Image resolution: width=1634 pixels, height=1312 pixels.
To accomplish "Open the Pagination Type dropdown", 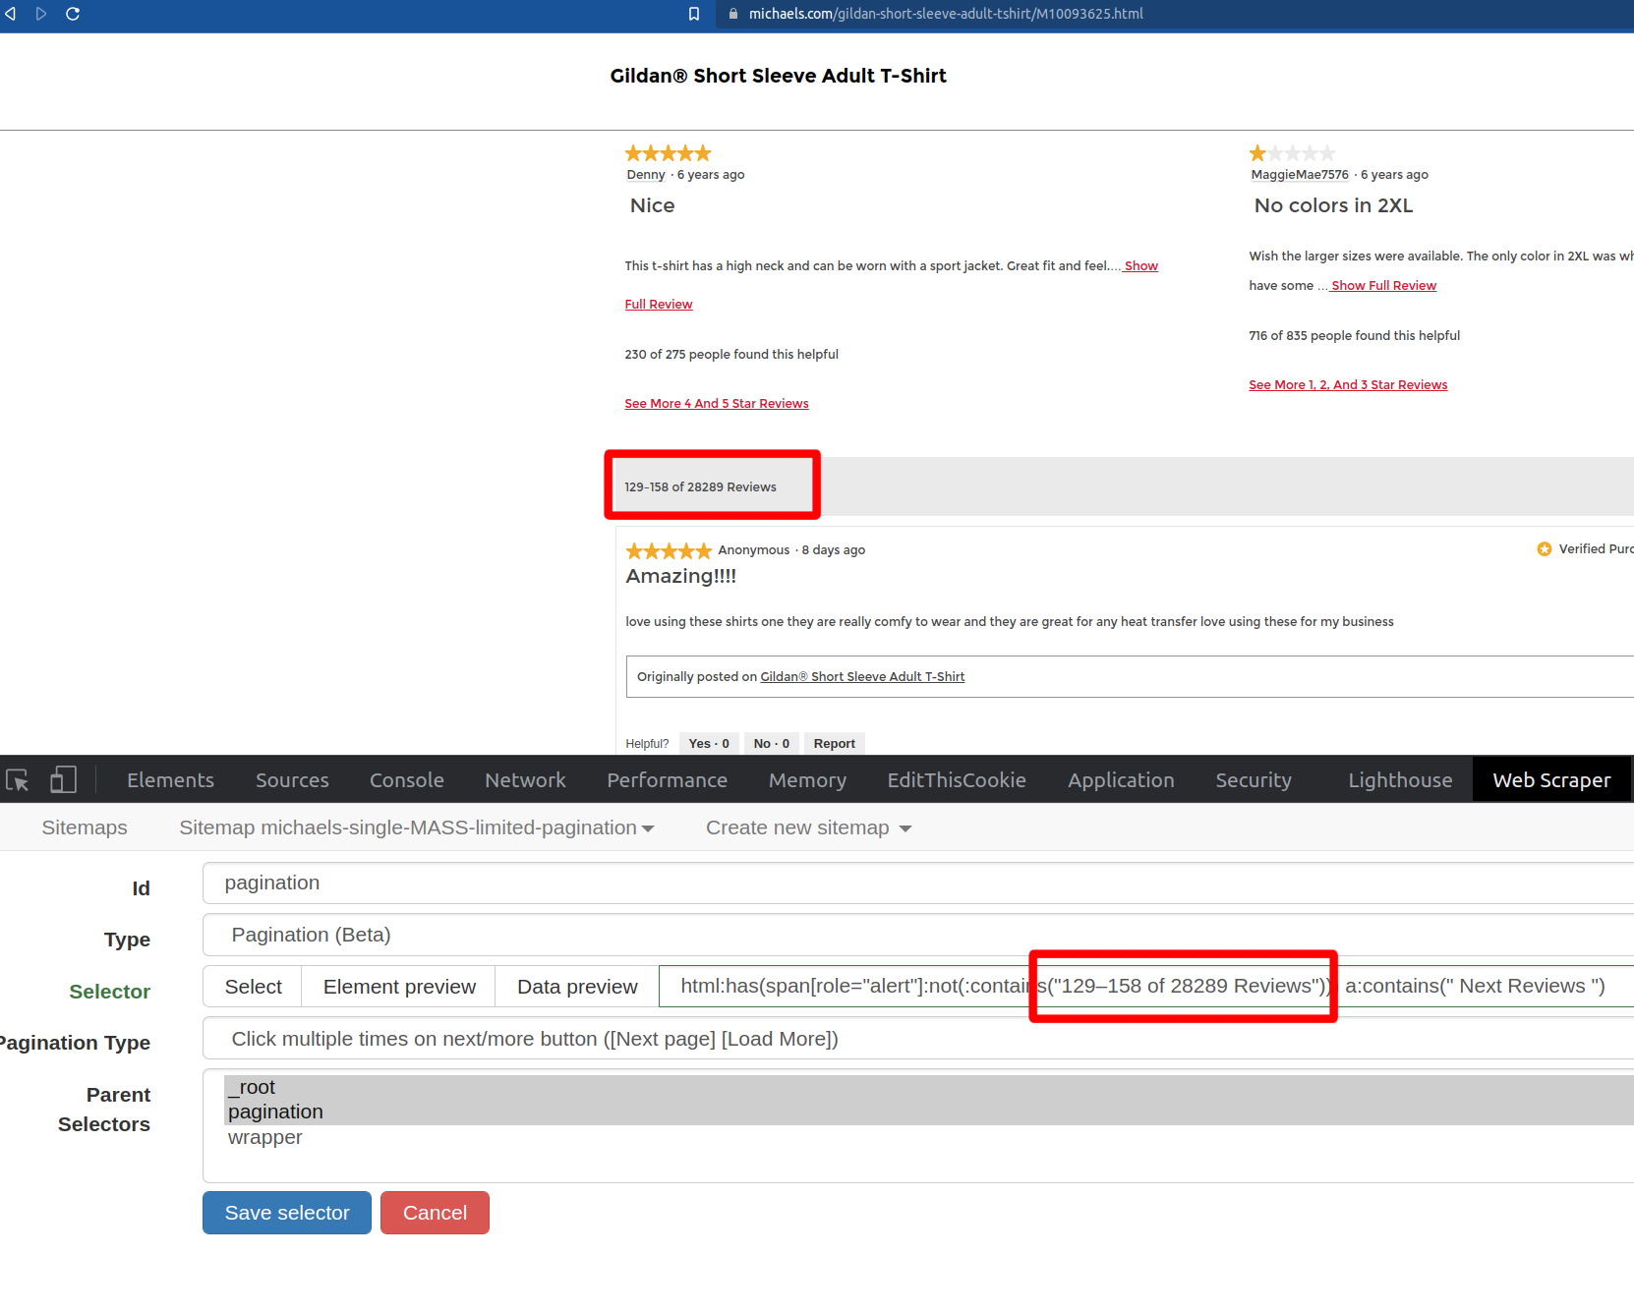I will pyautogui.click(x=914, y=1039).
